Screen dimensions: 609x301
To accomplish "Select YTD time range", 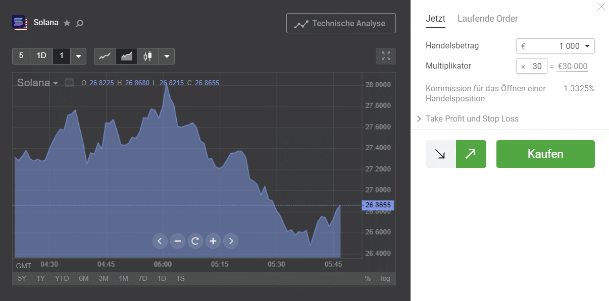I will pos(62,278).
